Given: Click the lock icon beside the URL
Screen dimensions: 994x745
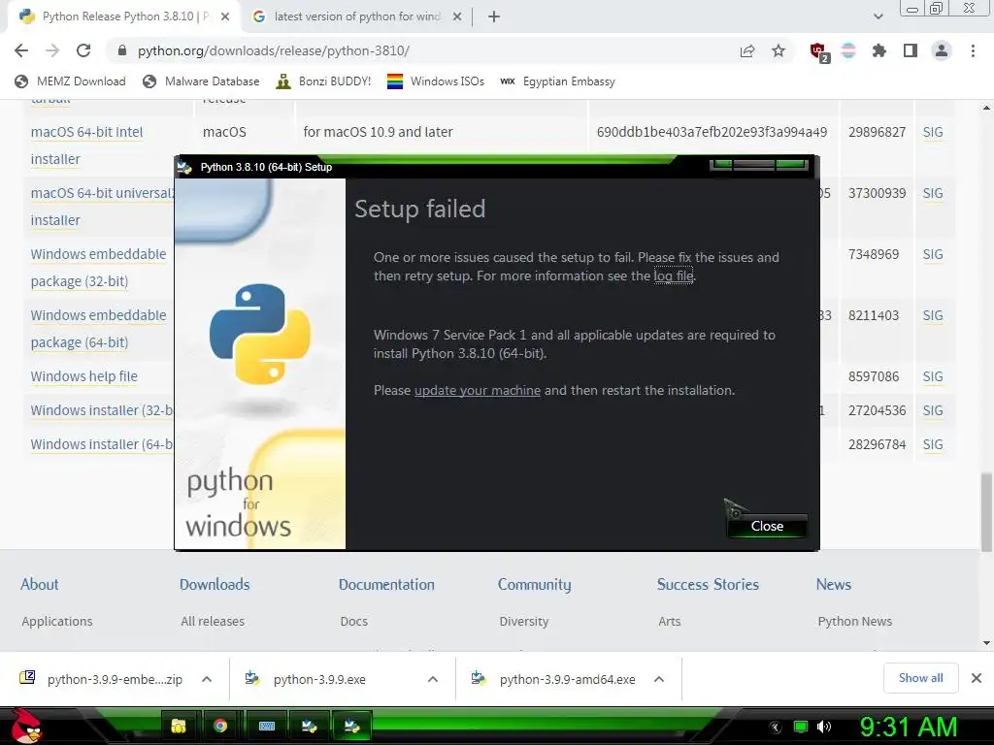Looking at the screenshot, I should (x=122, y=50).
